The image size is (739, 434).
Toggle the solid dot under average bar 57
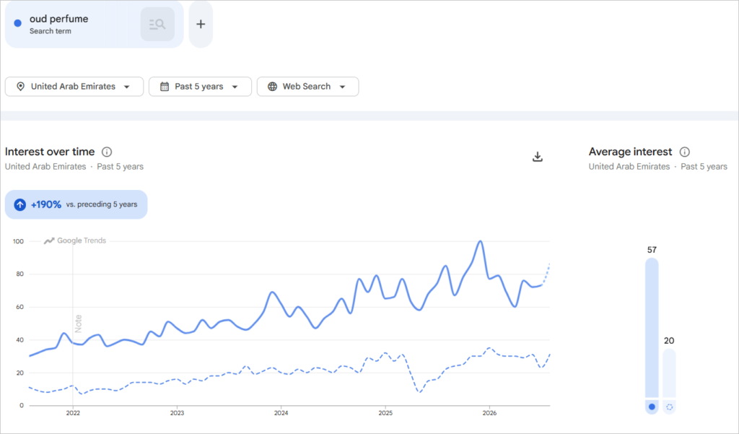(652, 407)
